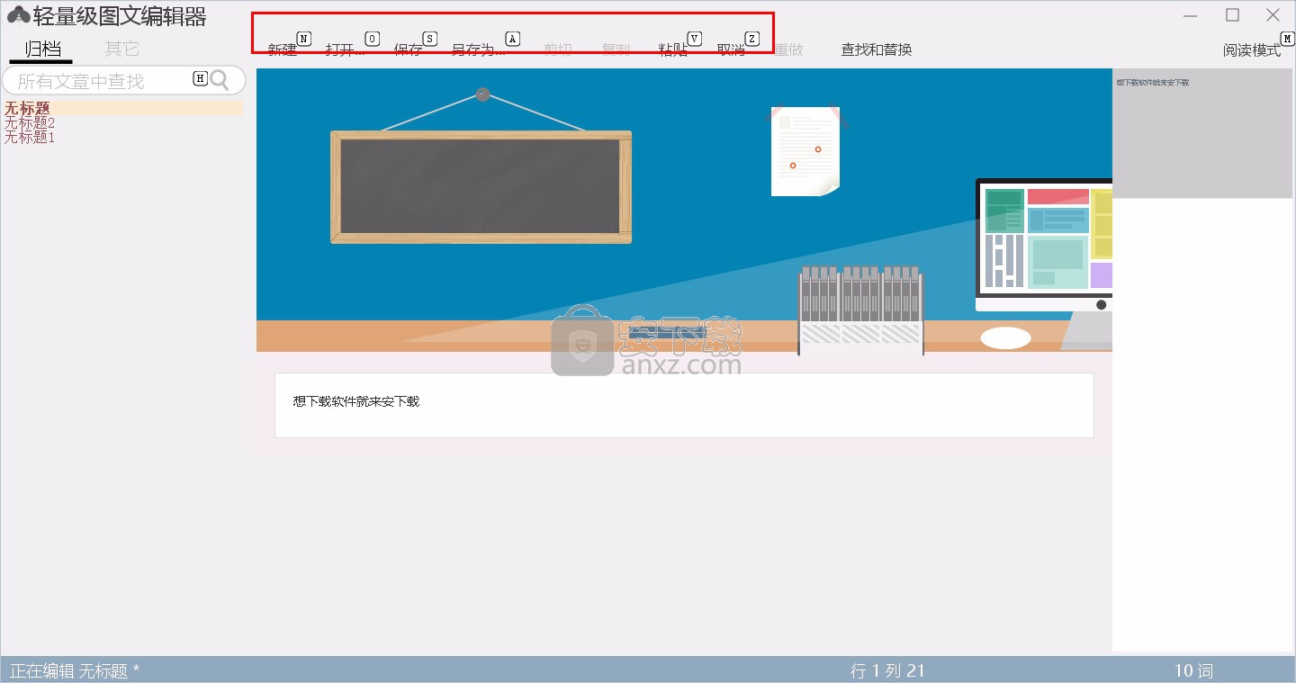The width and height of the screenshot is (1296, 683).
Task: Minimize the editor window
Action: pyautogui.click(x=1191, y=15)
